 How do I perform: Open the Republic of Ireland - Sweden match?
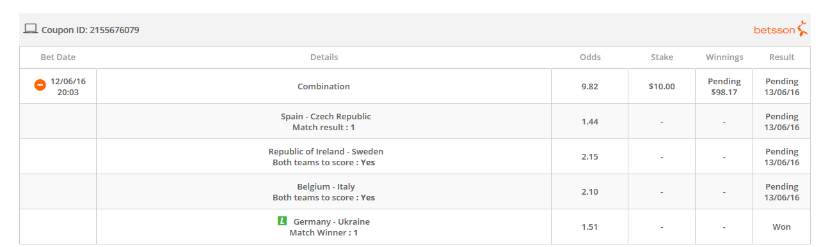click(326, 152)
